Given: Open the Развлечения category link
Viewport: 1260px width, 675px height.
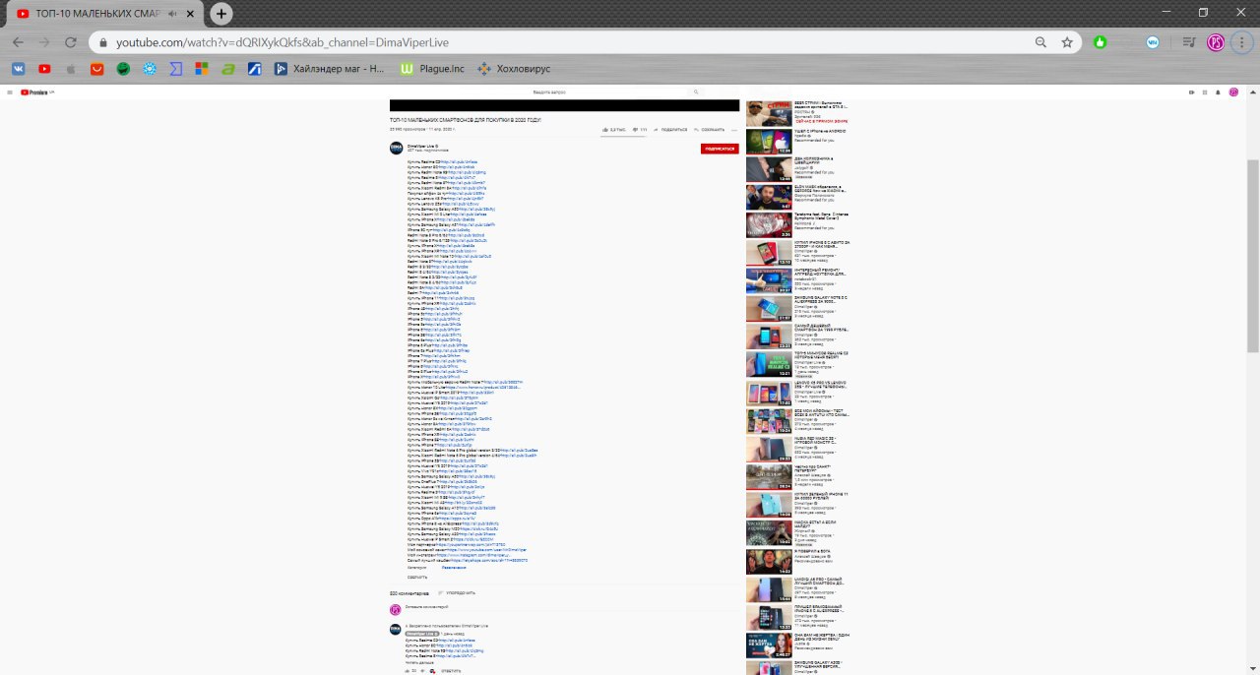Looking at the screenshot, I should click(x=454, y=567).
